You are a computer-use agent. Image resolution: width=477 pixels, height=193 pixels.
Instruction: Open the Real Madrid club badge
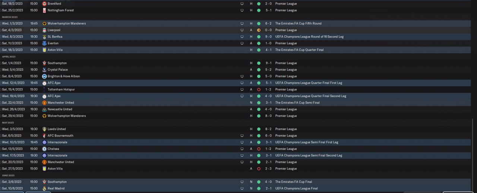click(44, 189)
